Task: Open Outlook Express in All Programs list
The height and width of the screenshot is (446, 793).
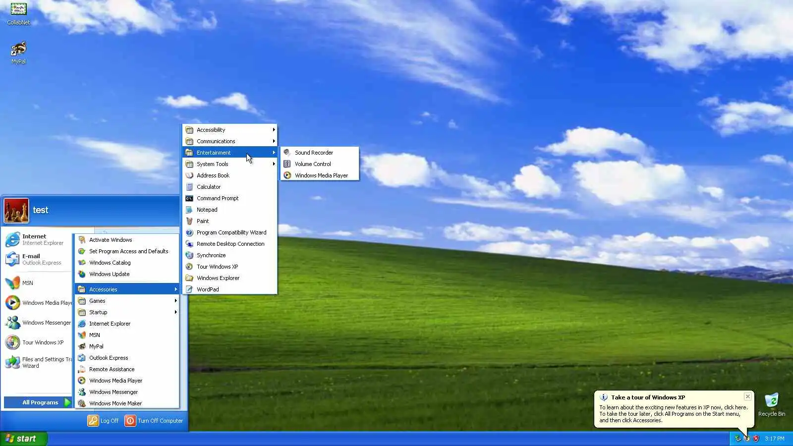Action: coord(127,358)
